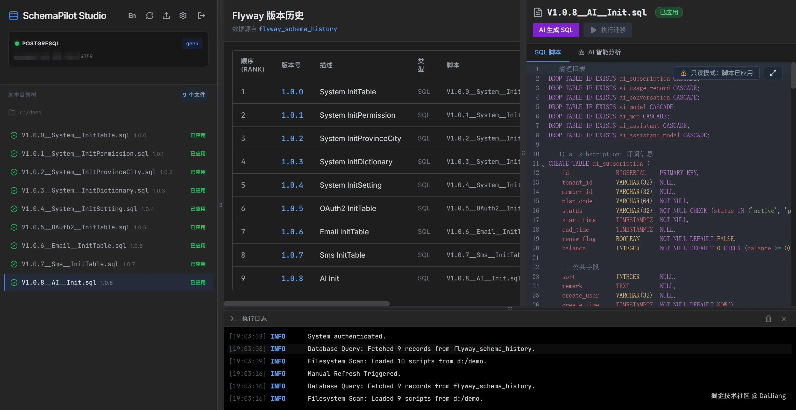
Task: Close the execution log panel
Action: 784,319
